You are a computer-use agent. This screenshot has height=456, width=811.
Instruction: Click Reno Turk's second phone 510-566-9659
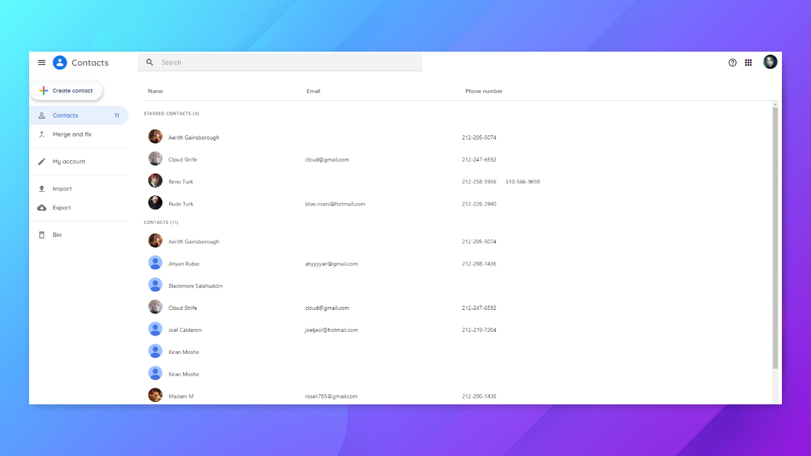pos(522,182)
